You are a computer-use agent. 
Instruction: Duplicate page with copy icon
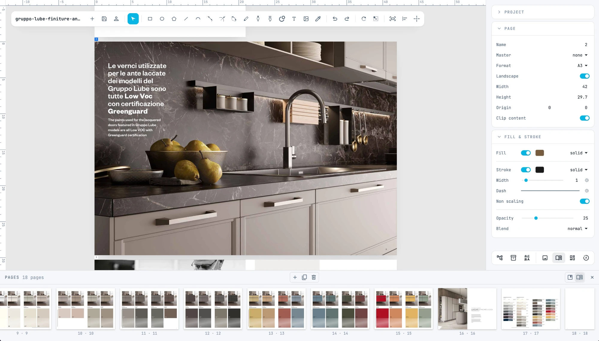(x=304, y=277)
